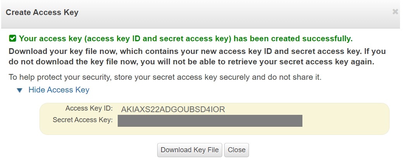Image resolution: width=412 pixels, height=163 pixels.
Task: Click the green "created successfully" message
Action: coord(186,39)
